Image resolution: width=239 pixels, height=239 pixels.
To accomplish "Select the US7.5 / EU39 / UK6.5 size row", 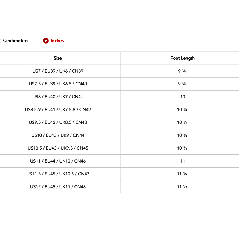I will coord(58,84).
